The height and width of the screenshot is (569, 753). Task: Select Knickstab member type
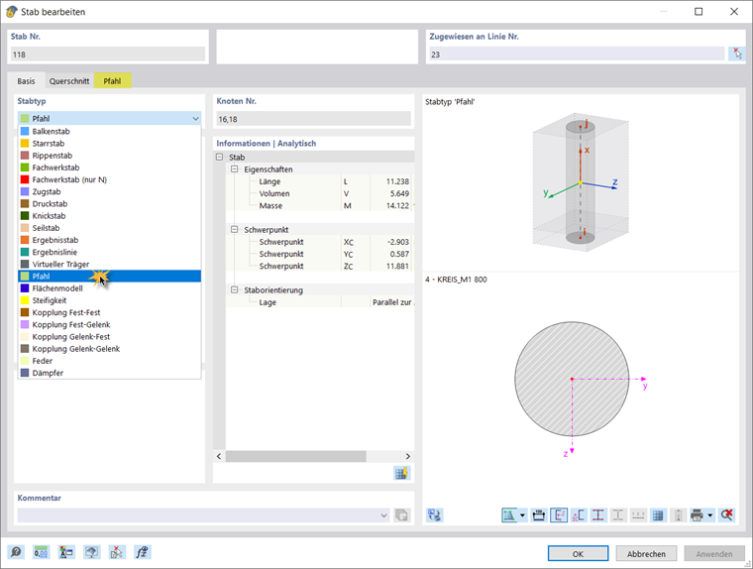[110, 216]
